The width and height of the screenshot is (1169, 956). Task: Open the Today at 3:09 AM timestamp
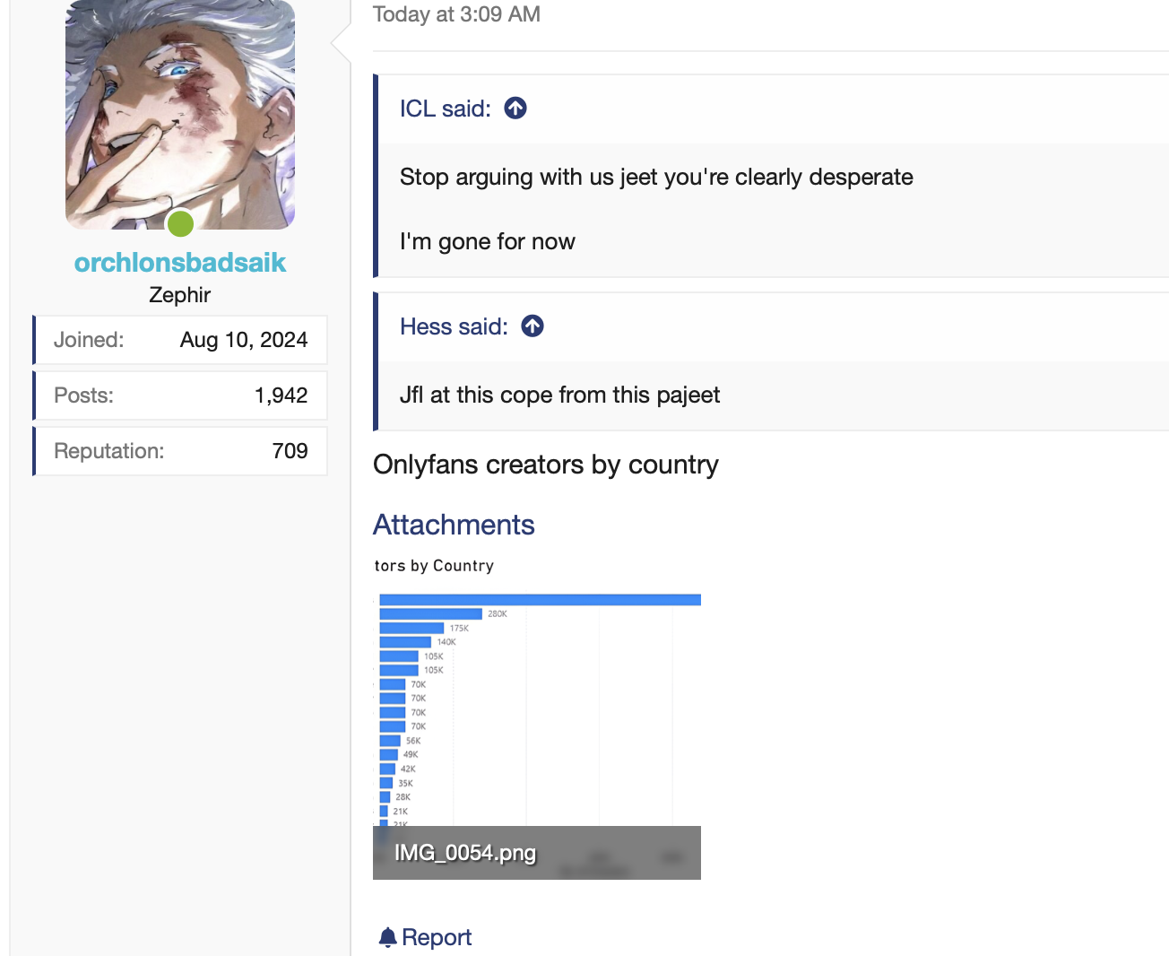tap(456, 14)
